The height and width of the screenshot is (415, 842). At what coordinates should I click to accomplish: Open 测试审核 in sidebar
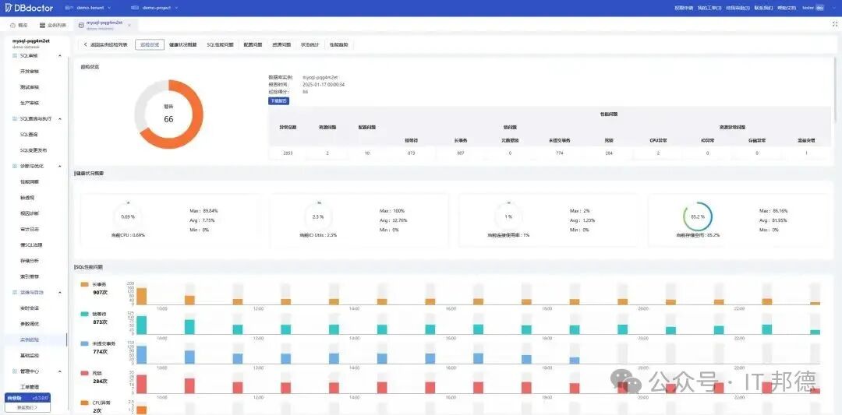(x=30, y=87)
